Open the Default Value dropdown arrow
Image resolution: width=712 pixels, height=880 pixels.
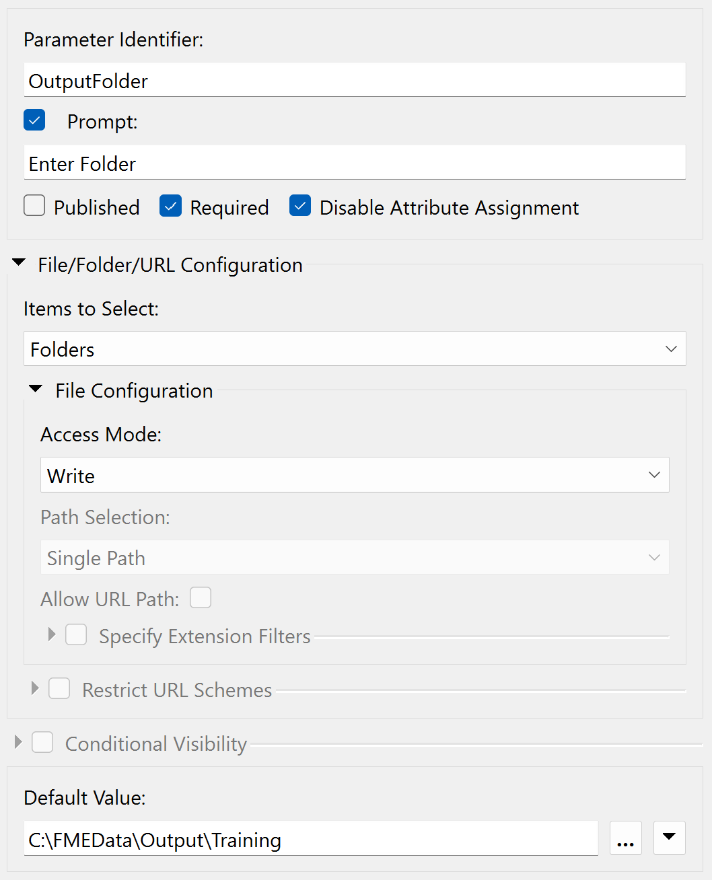(669, 838)
